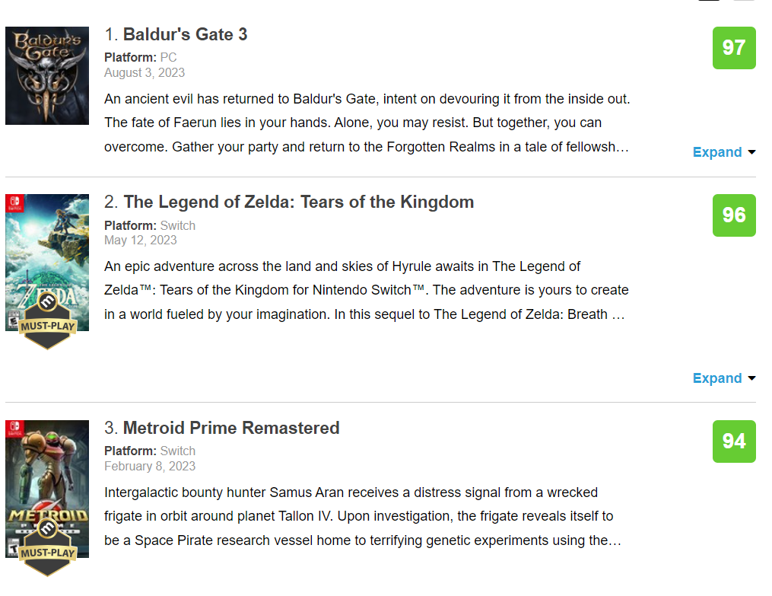Click the Switch platform label under Zelda title

[177, 225]
